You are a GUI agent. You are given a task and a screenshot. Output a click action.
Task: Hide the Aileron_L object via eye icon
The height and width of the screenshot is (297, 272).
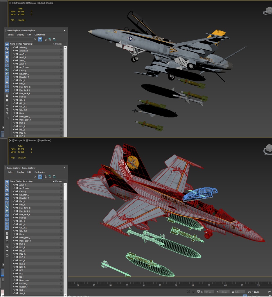pos(14,47)
